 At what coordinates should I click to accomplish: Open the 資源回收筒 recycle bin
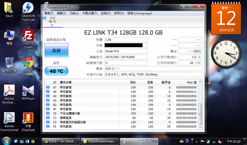click(x=9, y=65)
